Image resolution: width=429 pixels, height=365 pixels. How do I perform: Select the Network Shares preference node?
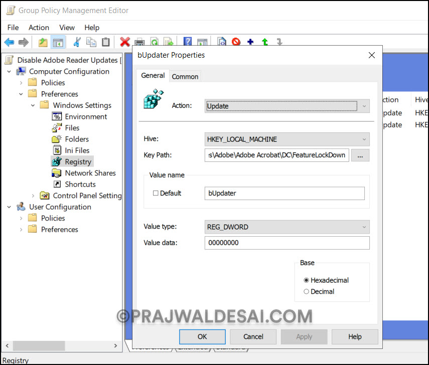pyautogui.click(x=84, y=173)
